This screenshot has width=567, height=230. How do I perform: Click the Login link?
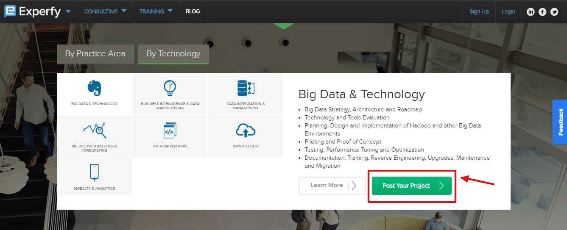pyautogui.click(x=508, y=11)
